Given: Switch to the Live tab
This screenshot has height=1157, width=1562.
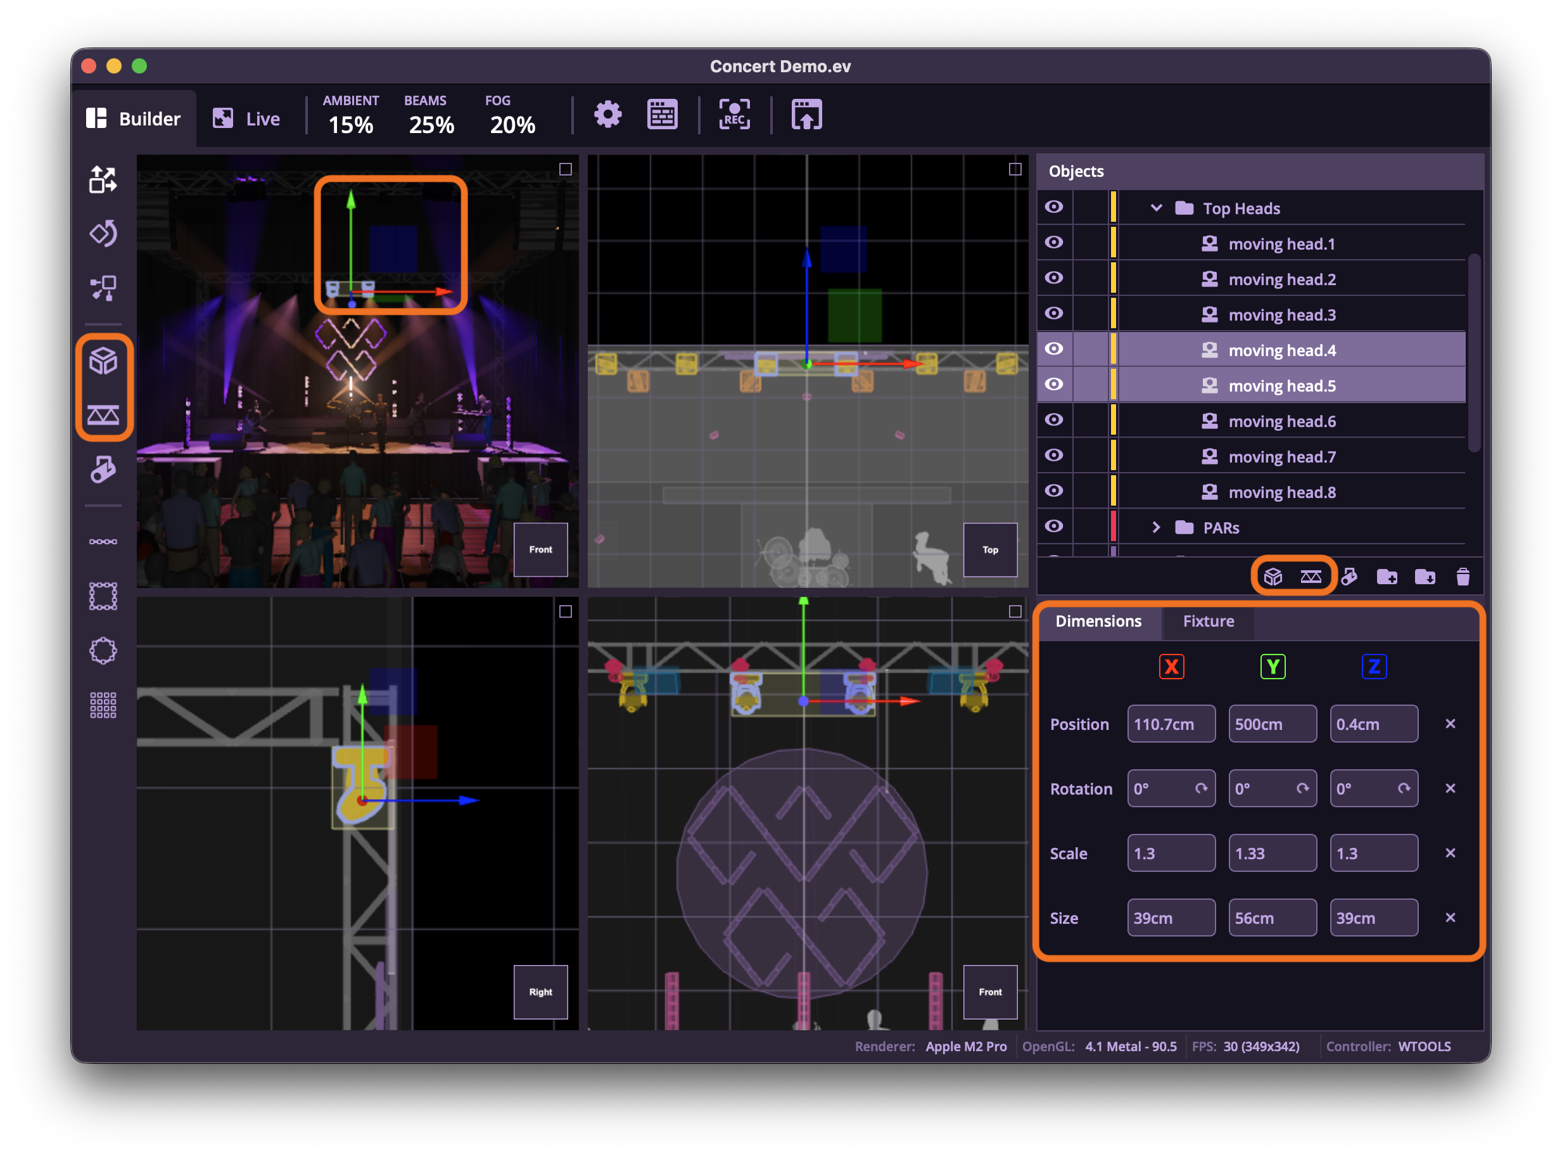Looking at the screenshot, I should [247, 118].
